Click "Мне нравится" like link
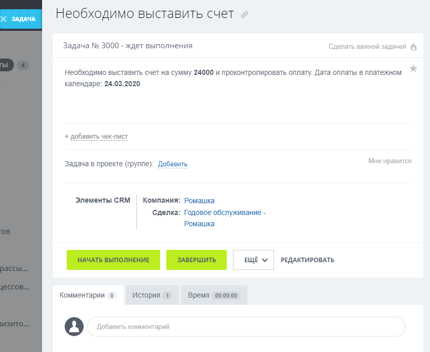Image resolution: width=430 pixels, height=352 pixels. (x=389, y=161)
